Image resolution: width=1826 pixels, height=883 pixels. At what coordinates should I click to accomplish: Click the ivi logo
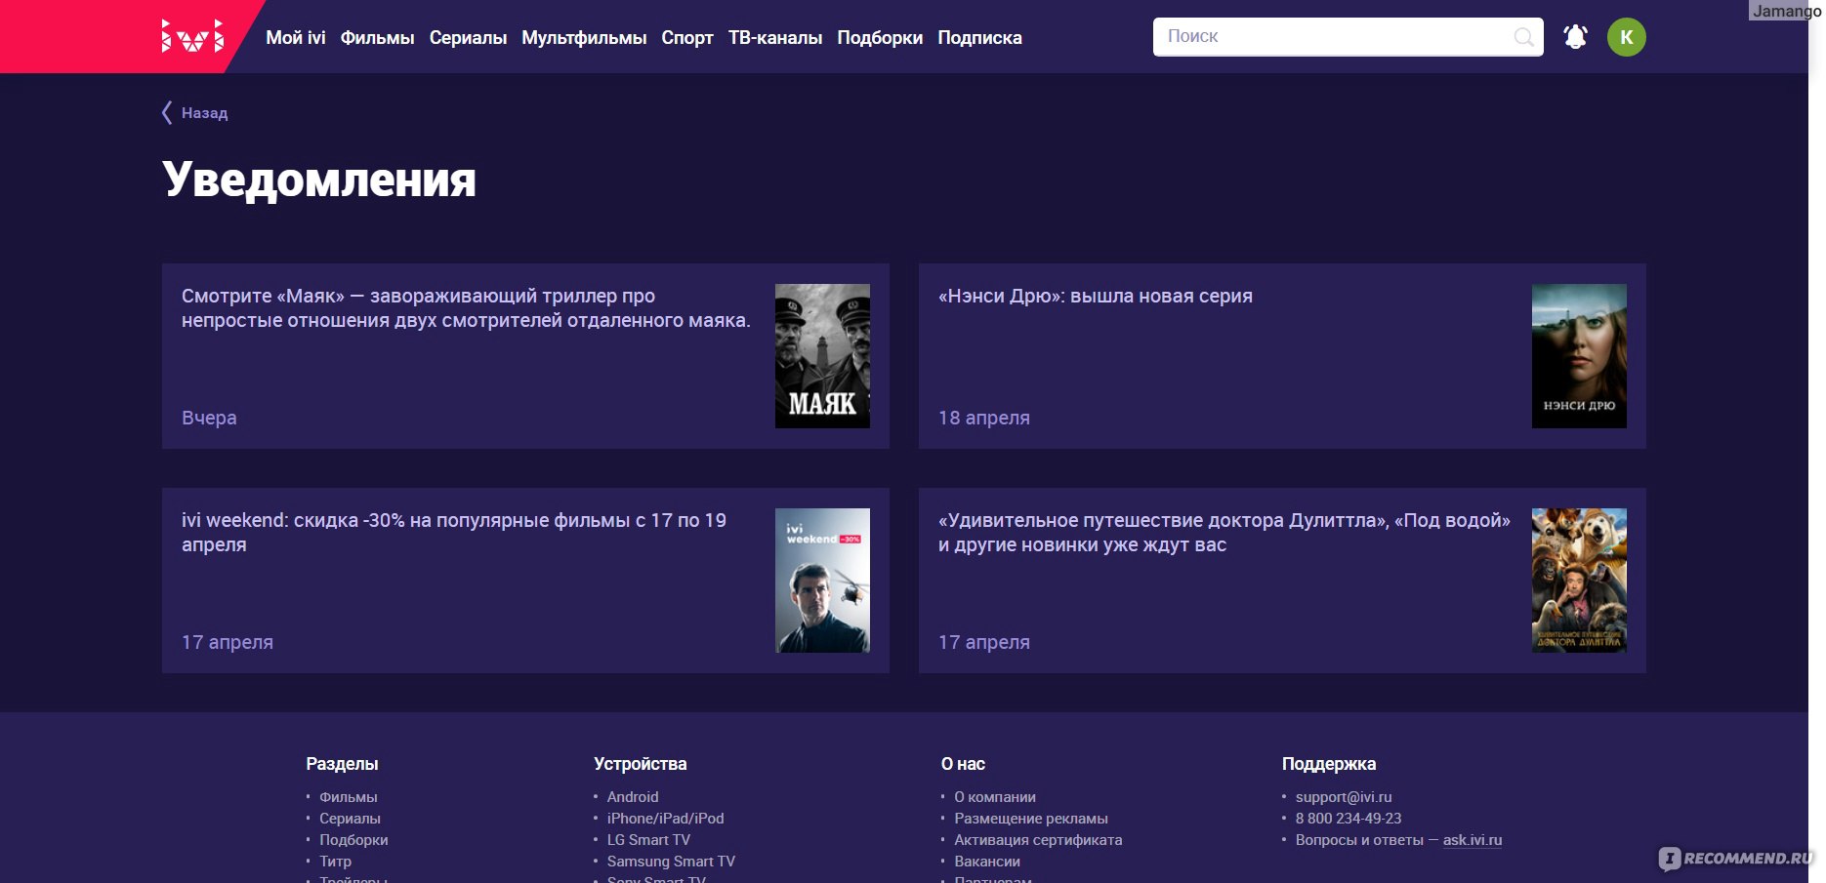192,36
